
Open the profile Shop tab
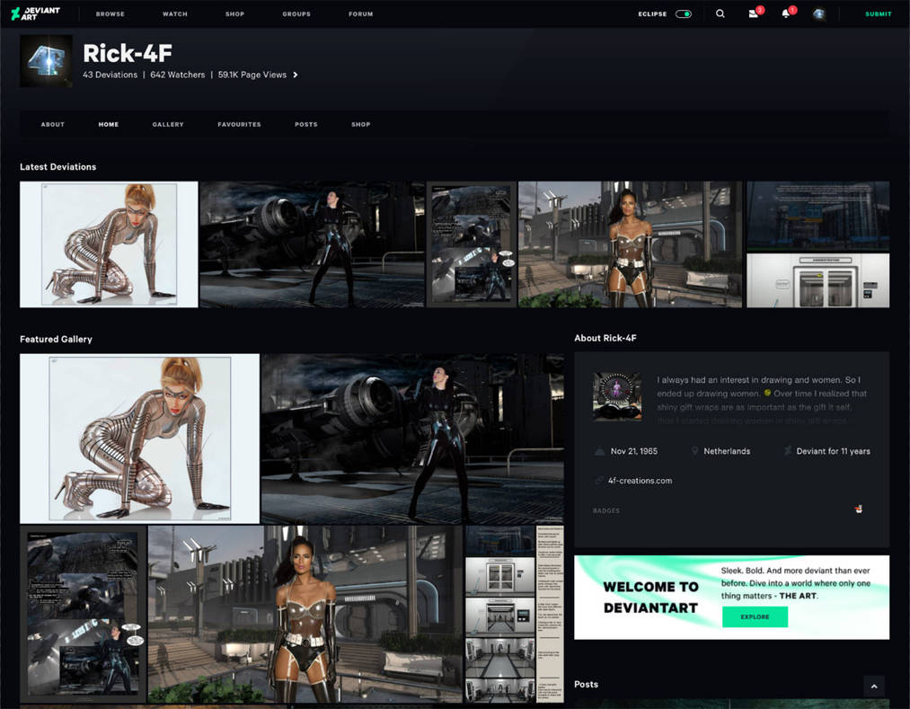pyautogui.click(x=360, y=124)
